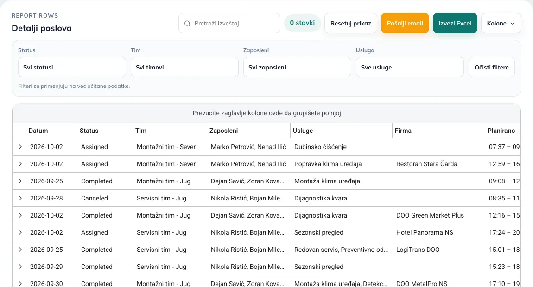Click the 2026-09-29 date cell
The height and width of the screenshot is (287, 533).
46,267
